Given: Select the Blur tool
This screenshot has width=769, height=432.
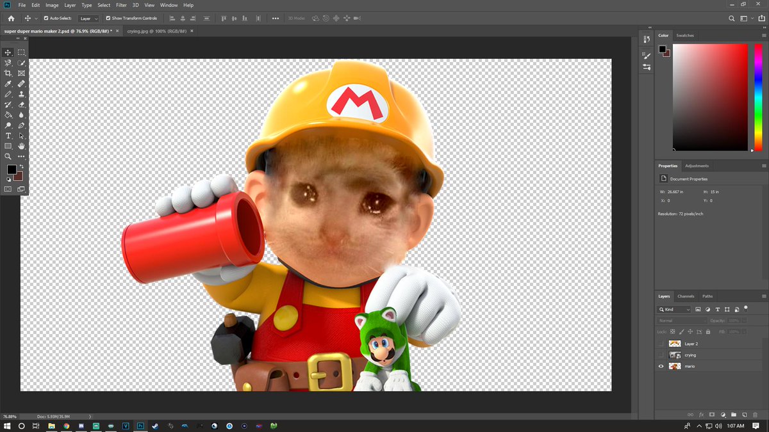Looking at the screenshot, I should [21, 115].
